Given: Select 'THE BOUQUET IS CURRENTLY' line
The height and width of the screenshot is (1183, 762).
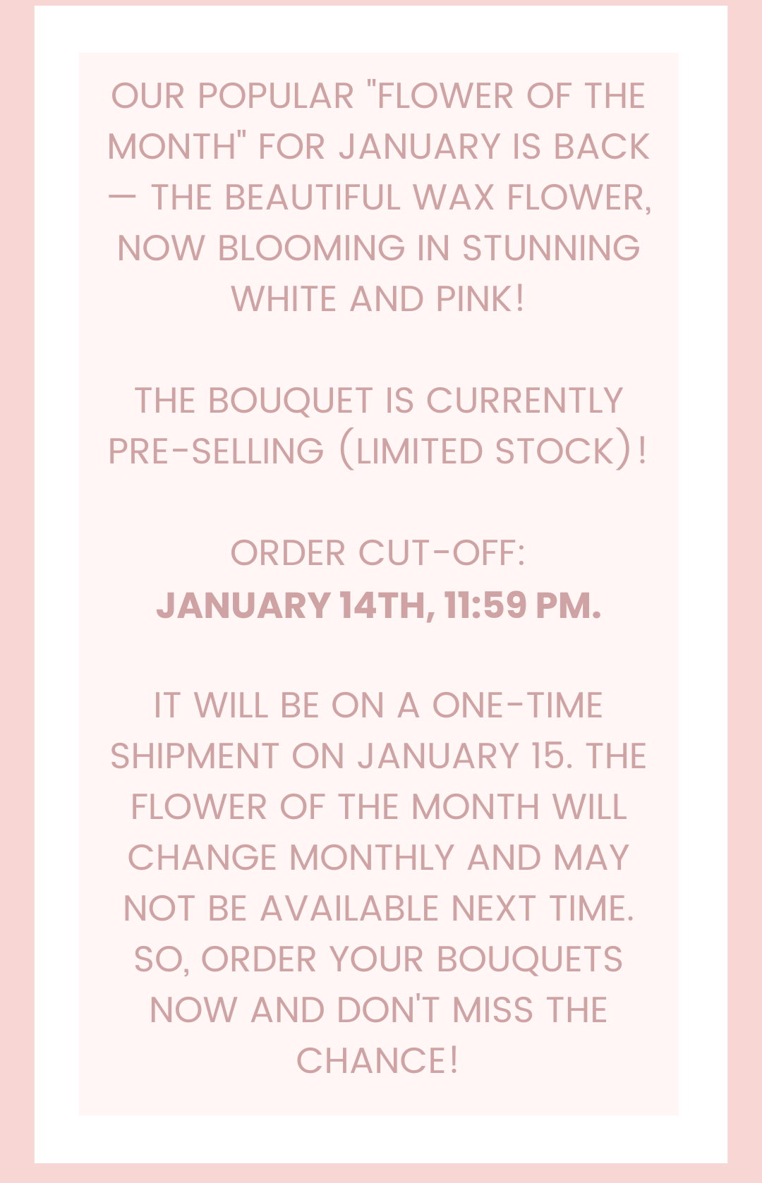Looking at the screenshot, I should (x=378, y=401).
